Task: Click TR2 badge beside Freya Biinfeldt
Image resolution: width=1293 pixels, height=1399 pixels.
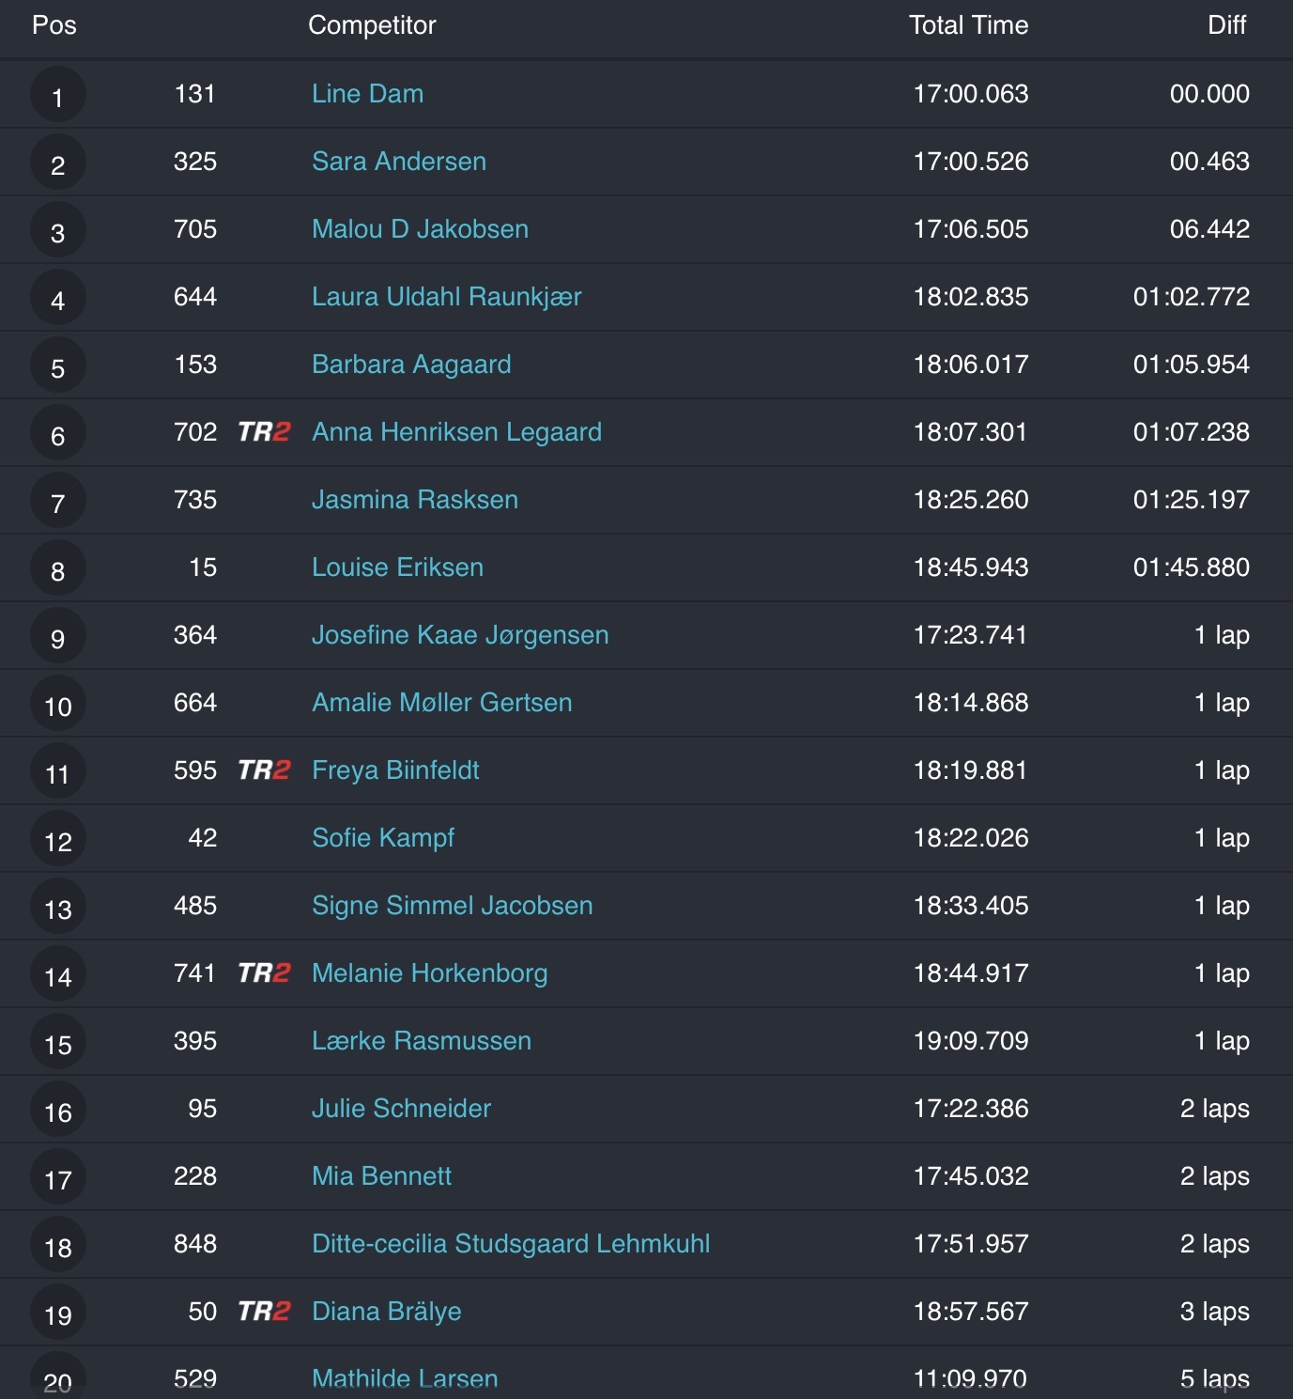Action: [264, 770]
